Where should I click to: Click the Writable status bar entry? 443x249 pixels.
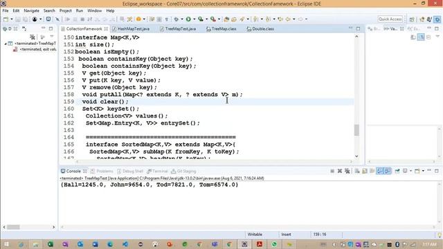255,234
